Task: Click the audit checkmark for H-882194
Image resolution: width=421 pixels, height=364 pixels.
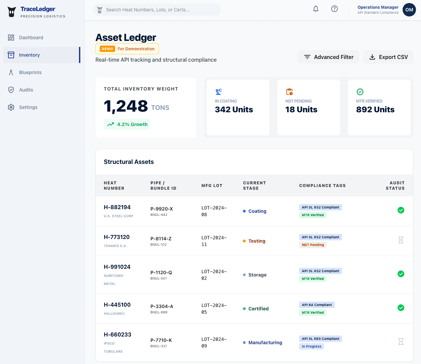Action: [401, 210]
